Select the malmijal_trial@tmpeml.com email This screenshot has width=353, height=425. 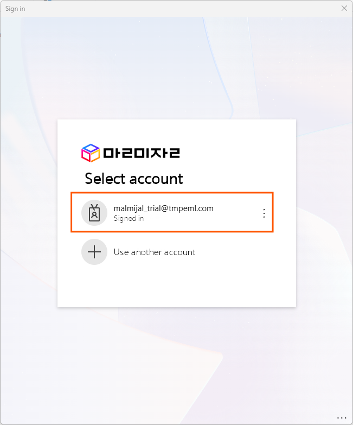[x=164, y=208]
